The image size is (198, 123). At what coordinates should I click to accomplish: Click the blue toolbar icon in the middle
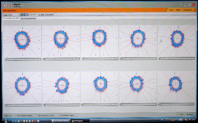24,15
